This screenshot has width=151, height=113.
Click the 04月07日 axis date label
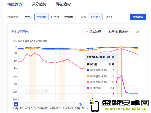click(x=55, y=108)
